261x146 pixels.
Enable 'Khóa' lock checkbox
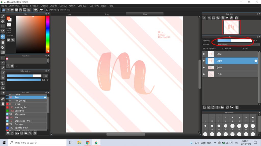point(243,49)
